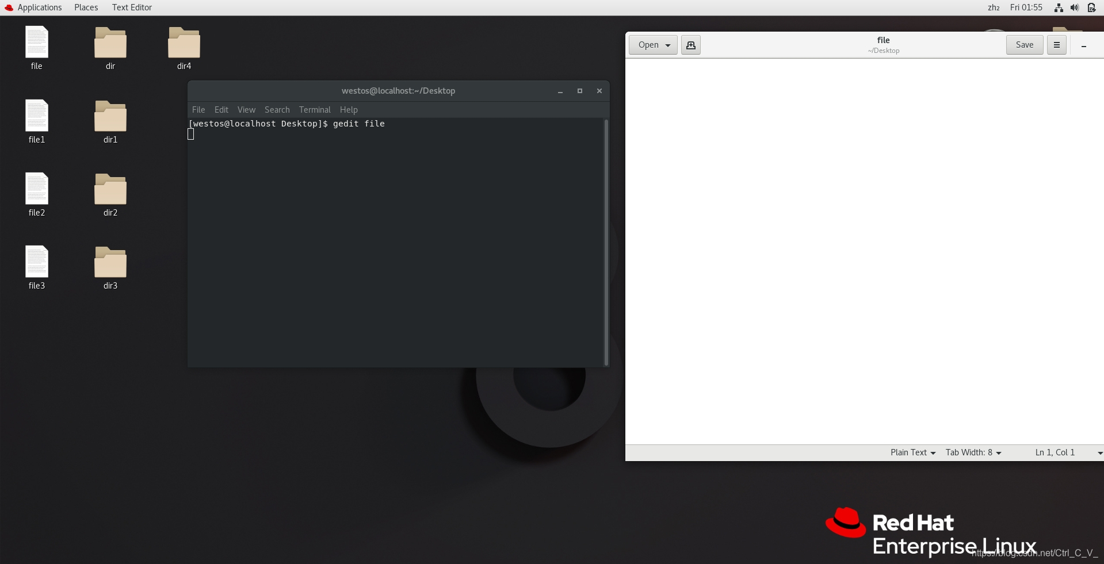The image size is (1104, 564).
Task: Open terminal Terminal menu
Action: click(x=315, y=110)
